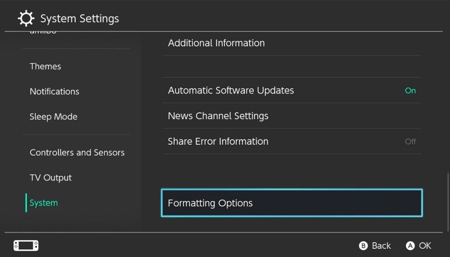
Task: Click the System Settings gear icon
Action: tap(26, 19)
